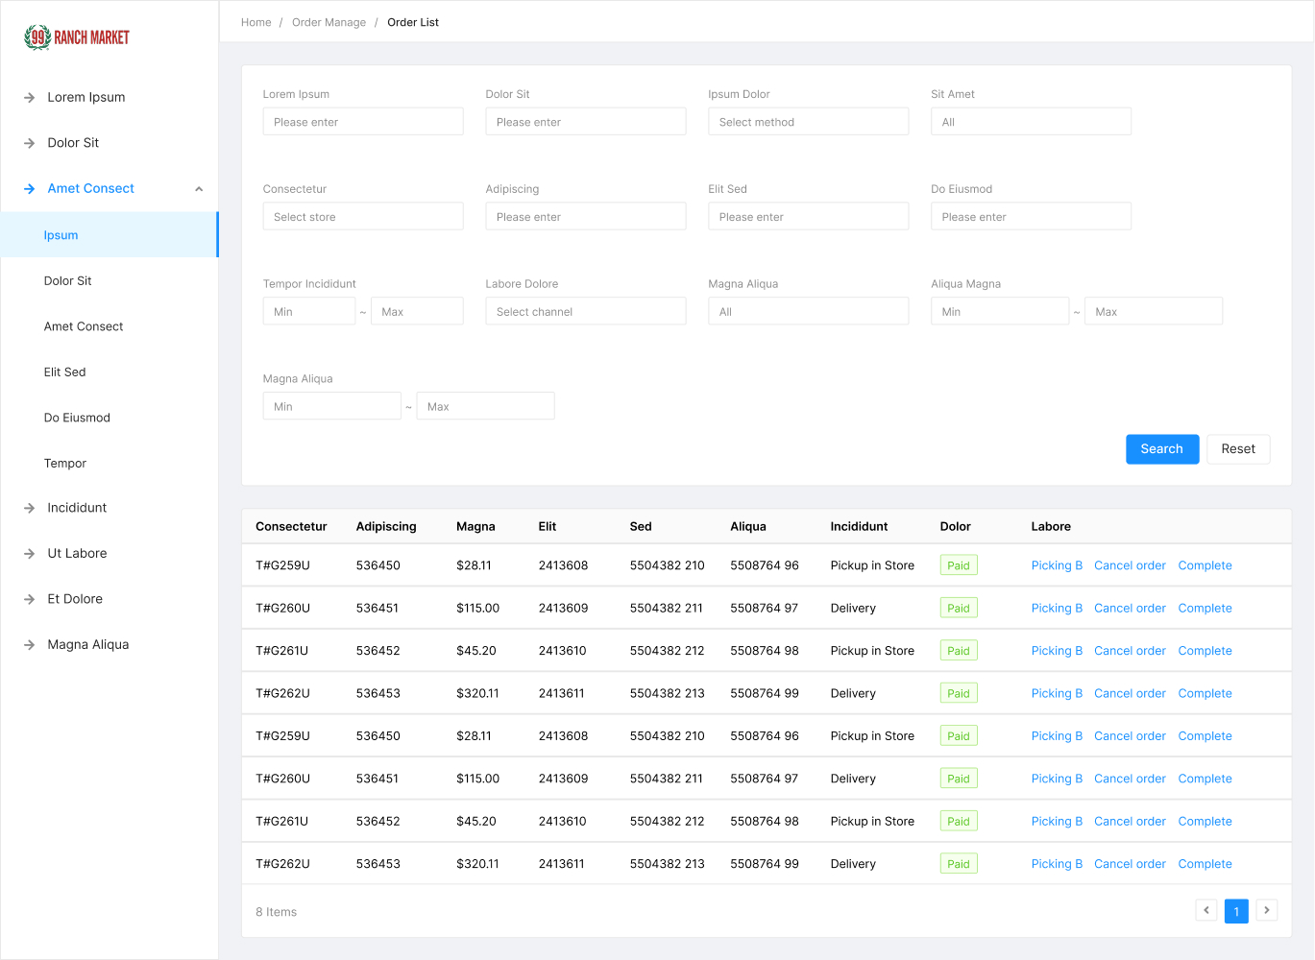Click the Aliqua column header
The height and width of the screenshot is (960, 1315).
tap(748, 527)
